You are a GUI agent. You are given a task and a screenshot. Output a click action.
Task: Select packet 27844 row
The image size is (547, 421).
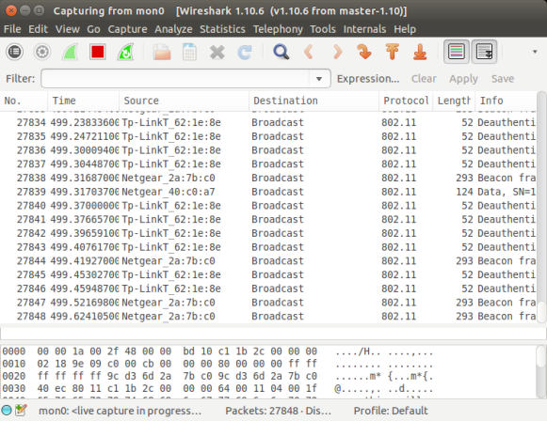point(268,261)
